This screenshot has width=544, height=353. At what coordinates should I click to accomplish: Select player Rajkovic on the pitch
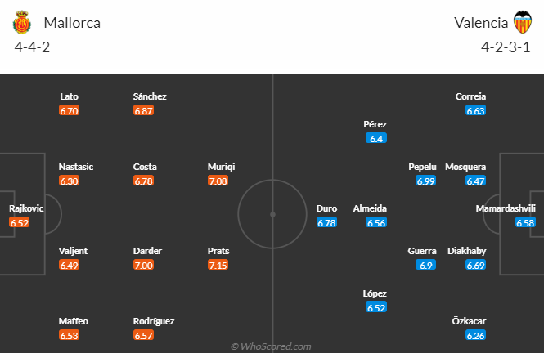point(26,208)
